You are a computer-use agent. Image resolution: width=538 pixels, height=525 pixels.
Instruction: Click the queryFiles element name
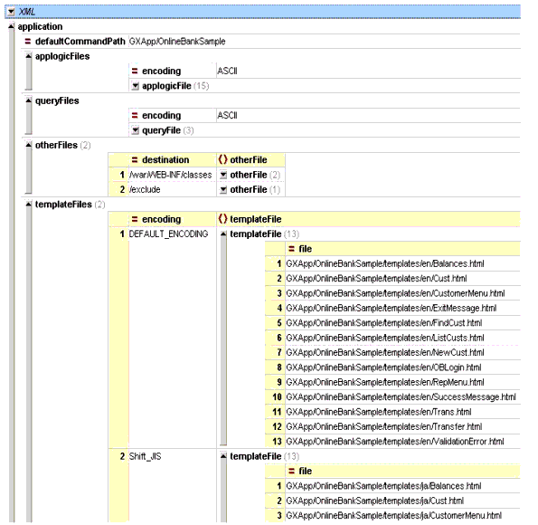(x=57, y=100)
